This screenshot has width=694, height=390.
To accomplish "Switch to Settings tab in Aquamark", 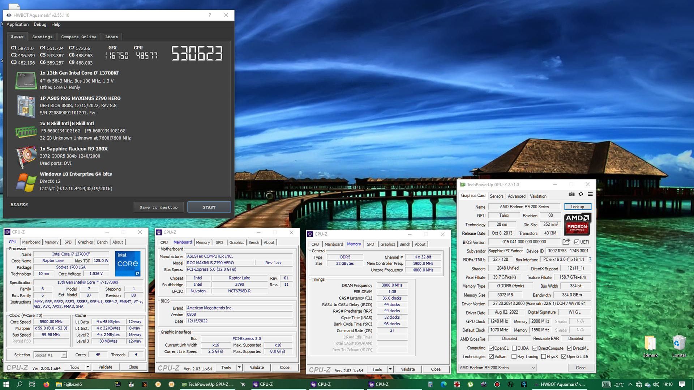I will pos(42,37).
